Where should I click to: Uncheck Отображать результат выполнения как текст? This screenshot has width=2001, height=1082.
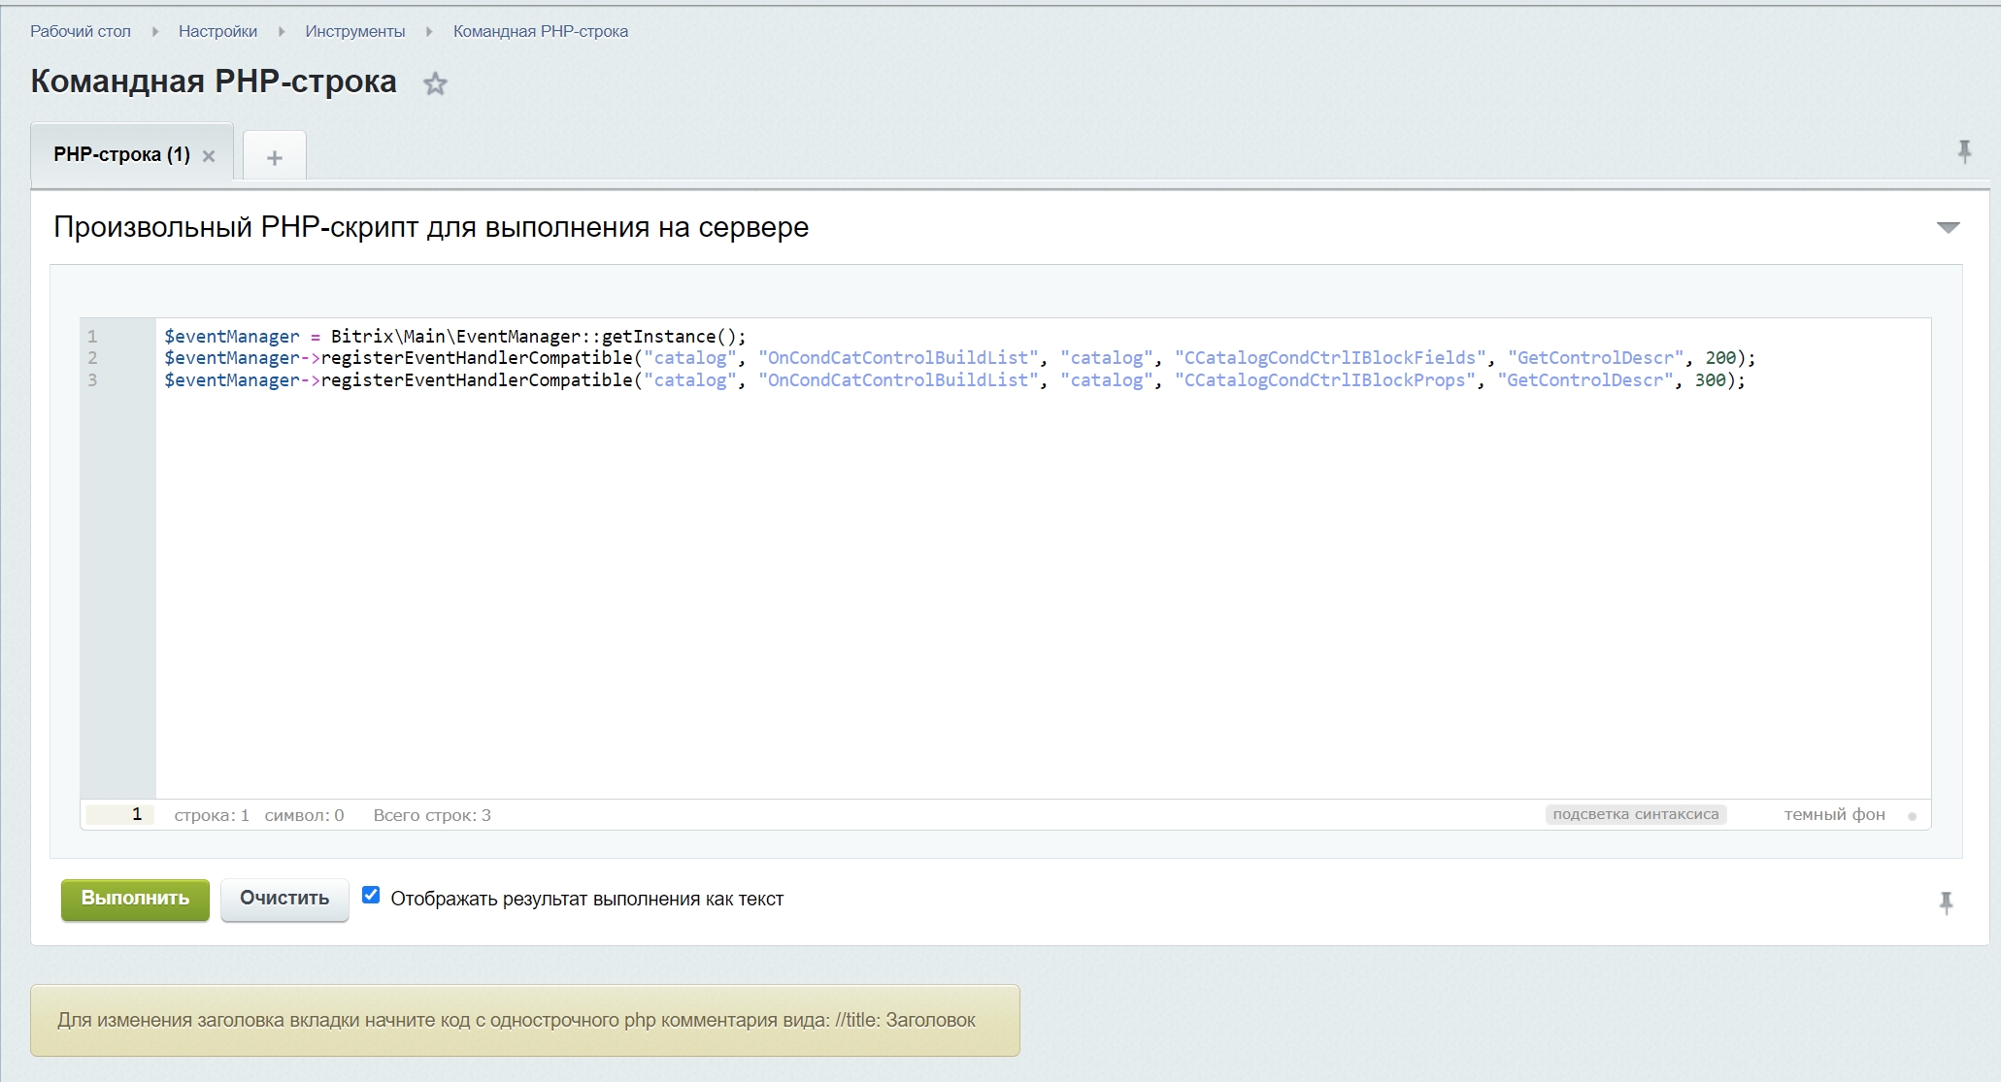coord(371,896)
